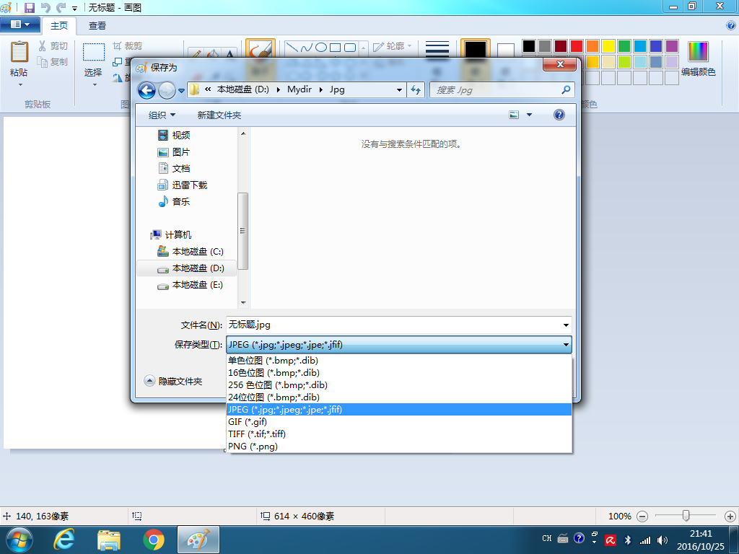
Task: Switch to 主页 ribbon tab
Action: 59,26
